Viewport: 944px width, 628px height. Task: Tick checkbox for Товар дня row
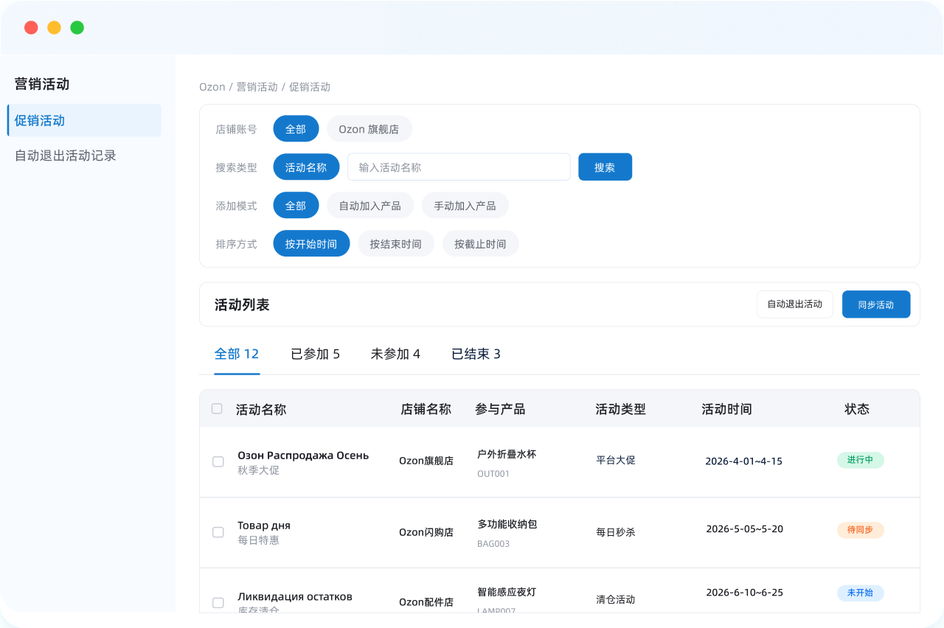[x=218, y=532]
